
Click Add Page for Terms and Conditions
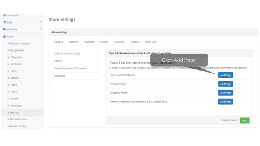coord(225,75)
